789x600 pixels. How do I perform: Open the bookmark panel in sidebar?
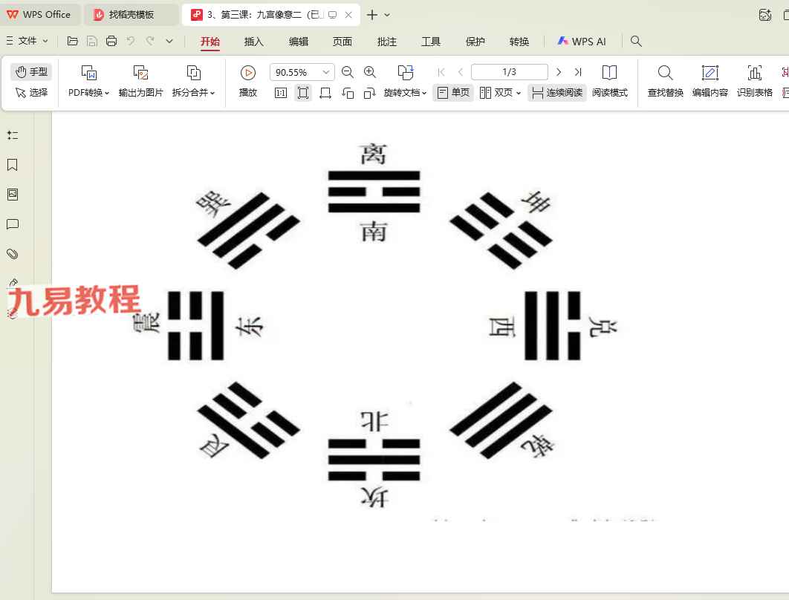coord(12,165)
